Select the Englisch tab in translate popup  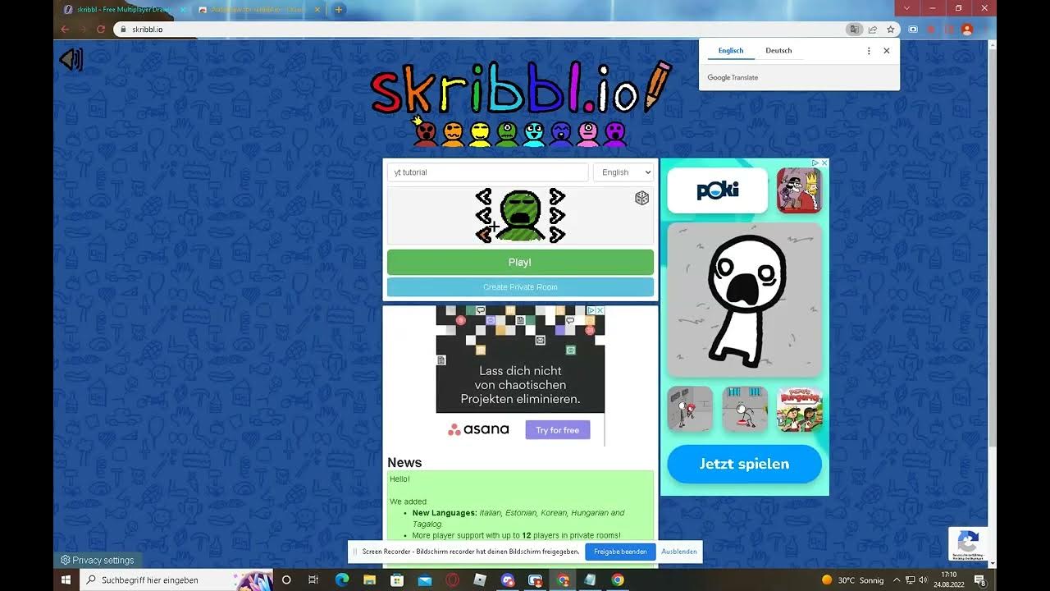tap(731, 50)
